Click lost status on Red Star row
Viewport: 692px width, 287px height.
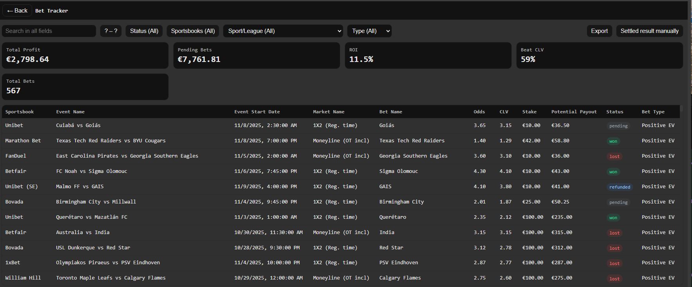(x=614, y=248)
